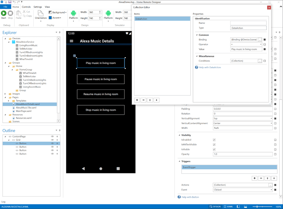Click the Save icon in title bar
Viewport: 283px width, 209px height.
(x=10, y=2)
